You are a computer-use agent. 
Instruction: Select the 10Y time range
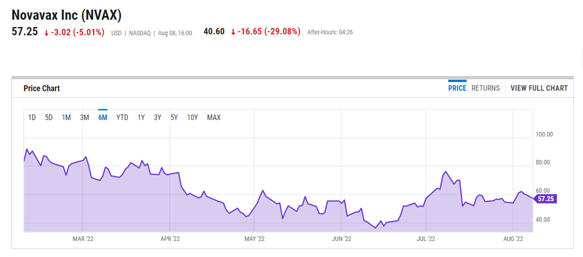[x=192, y=117]
